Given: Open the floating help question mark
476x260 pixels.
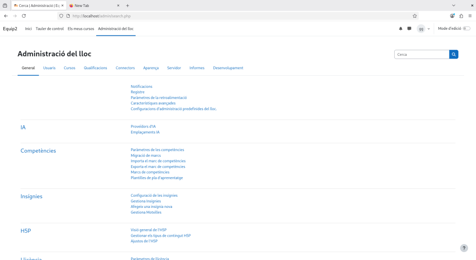Looking at the screenshot, I should pyautogui.click(x=463, y=248).
